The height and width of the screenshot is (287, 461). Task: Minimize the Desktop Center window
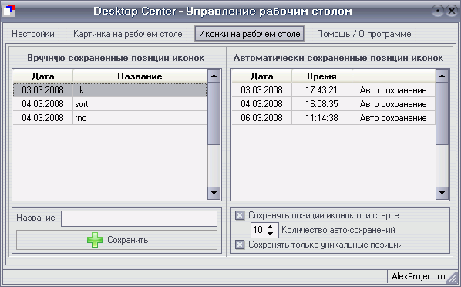(438, 11)
